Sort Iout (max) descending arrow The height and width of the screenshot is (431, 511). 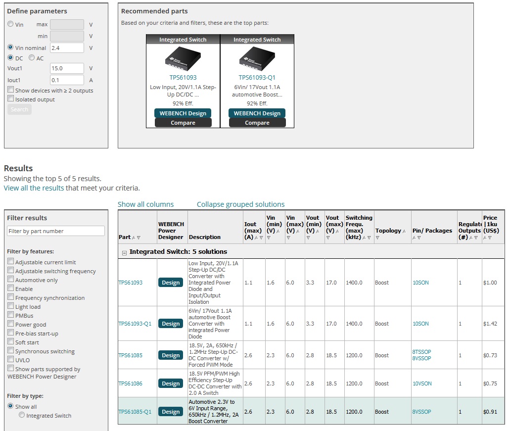(x=261, y=238)
